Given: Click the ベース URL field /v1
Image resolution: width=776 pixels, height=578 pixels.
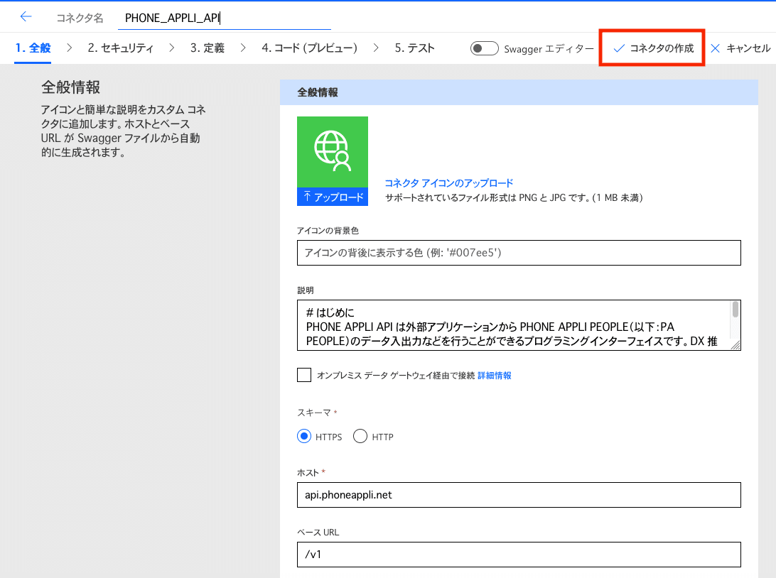Looking at the screenshot, I should pyautogui.click(x=519, y=555).
